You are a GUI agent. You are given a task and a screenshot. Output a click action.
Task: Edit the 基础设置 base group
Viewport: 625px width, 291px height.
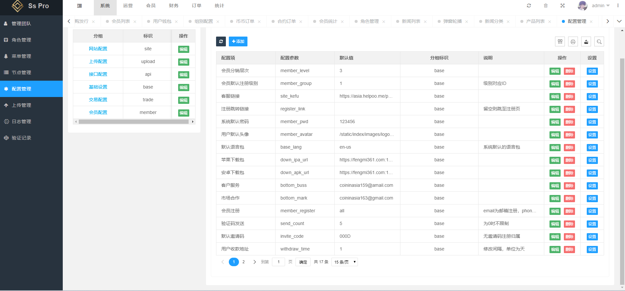coord(184,87)
